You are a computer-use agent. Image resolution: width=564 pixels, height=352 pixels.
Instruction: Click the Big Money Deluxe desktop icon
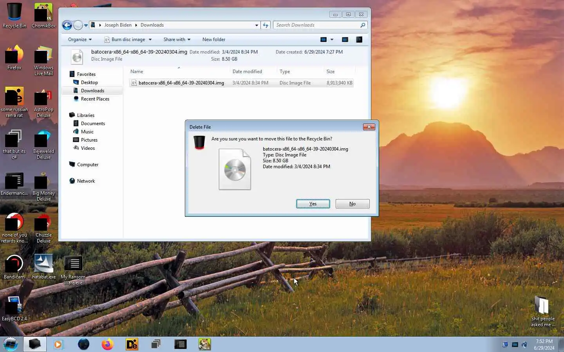[43, 186]
